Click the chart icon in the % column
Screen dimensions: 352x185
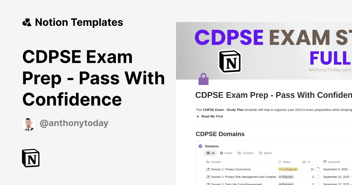click(x=304, y=162)
